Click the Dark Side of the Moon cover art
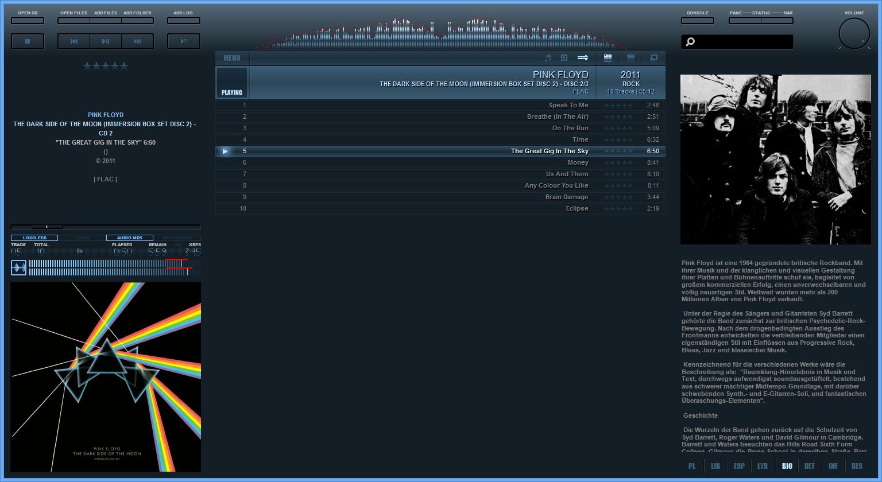Screen dimensions: 882x482 tap(106, 377)
